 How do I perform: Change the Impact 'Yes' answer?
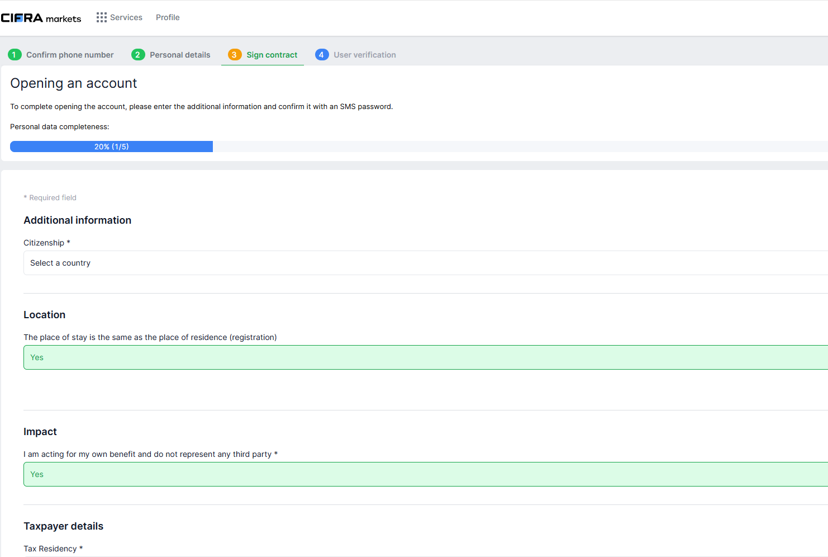[223, 474]
